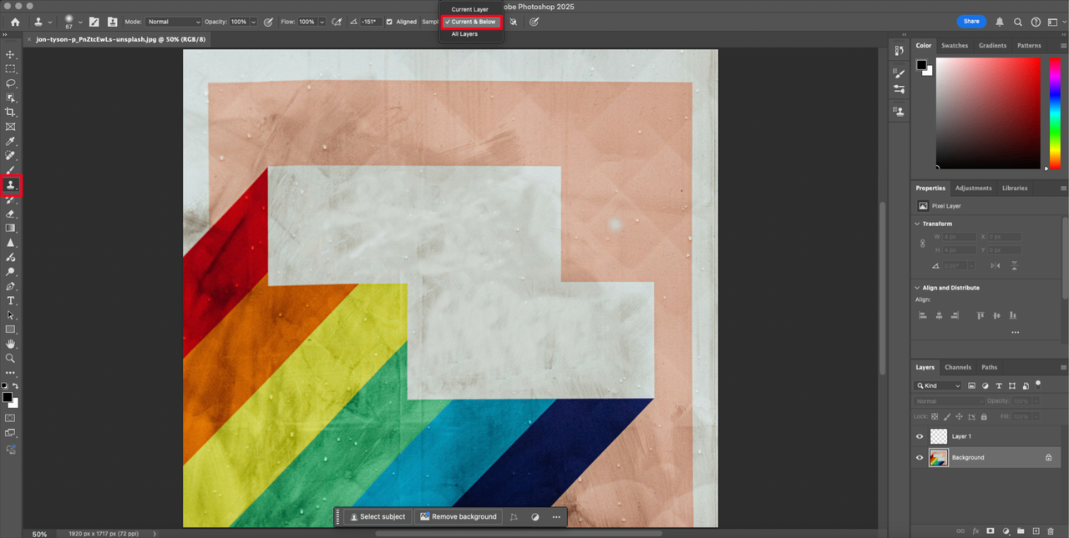The height and width of the screenshot is (538, 1069).
Task: Choose Current Layer sample option
Action: (x=469, y=9)
